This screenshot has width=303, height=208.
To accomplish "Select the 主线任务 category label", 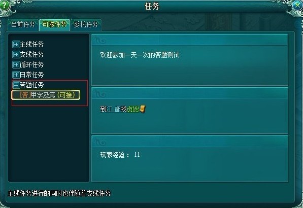I will coord(31,45).
